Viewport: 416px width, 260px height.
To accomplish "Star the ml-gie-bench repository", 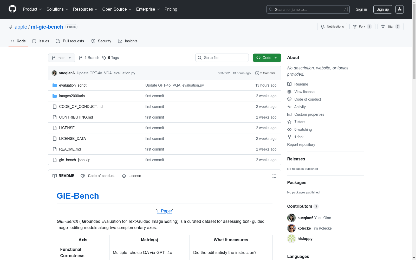I will pos(391,27).
